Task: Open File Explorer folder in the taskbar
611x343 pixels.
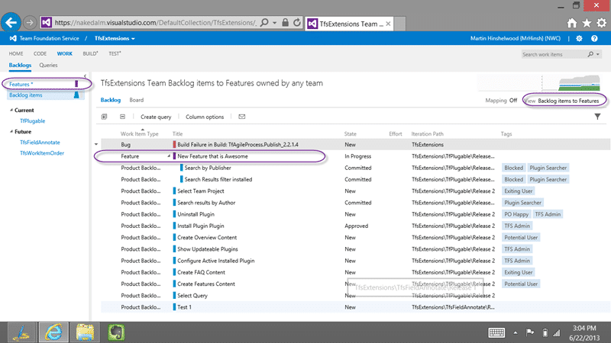Action: pyautogui.click(x=85, y=332)
